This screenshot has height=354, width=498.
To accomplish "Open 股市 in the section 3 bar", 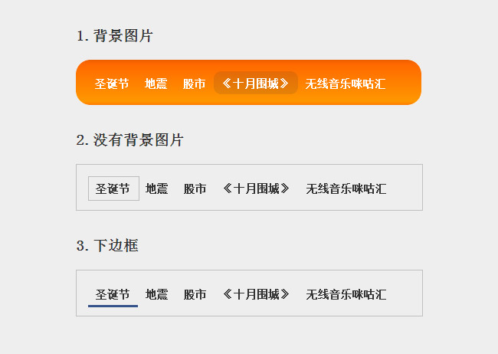I will pos(195,294).
